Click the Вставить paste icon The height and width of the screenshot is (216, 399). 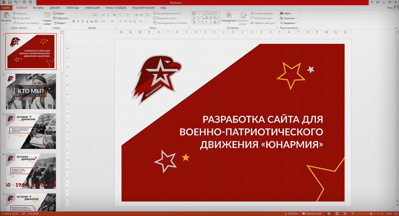point(6,16)
